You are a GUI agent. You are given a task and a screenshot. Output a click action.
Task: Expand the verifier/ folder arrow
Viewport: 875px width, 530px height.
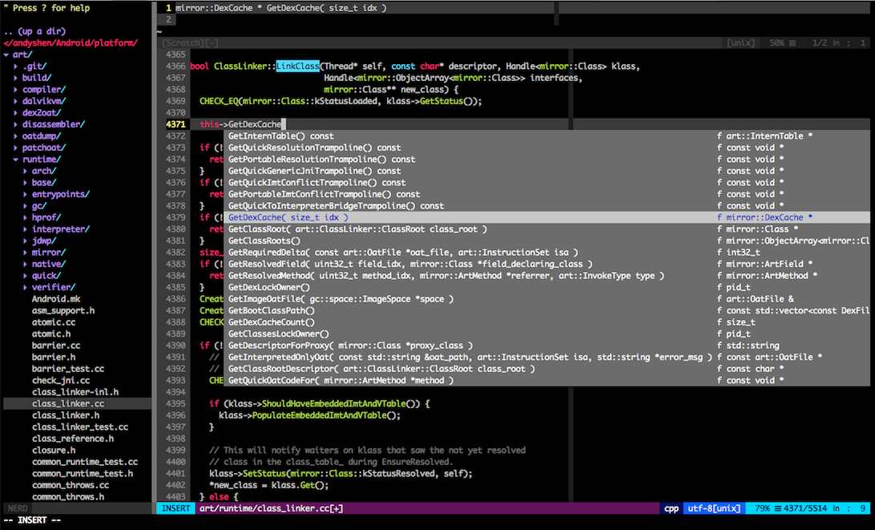pos(25,288)
